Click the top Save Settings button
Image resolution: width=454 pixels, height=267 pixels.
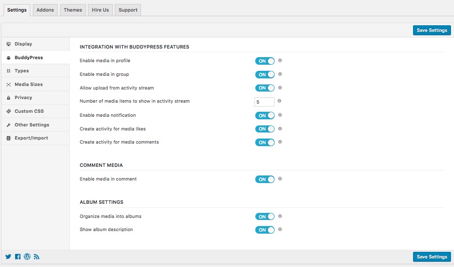tap(431, 30)
